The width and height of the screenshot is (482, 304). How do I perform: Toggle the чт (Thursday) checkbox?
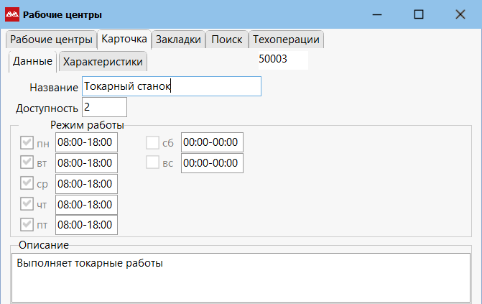pyautogui.click(x=28, y=205)
